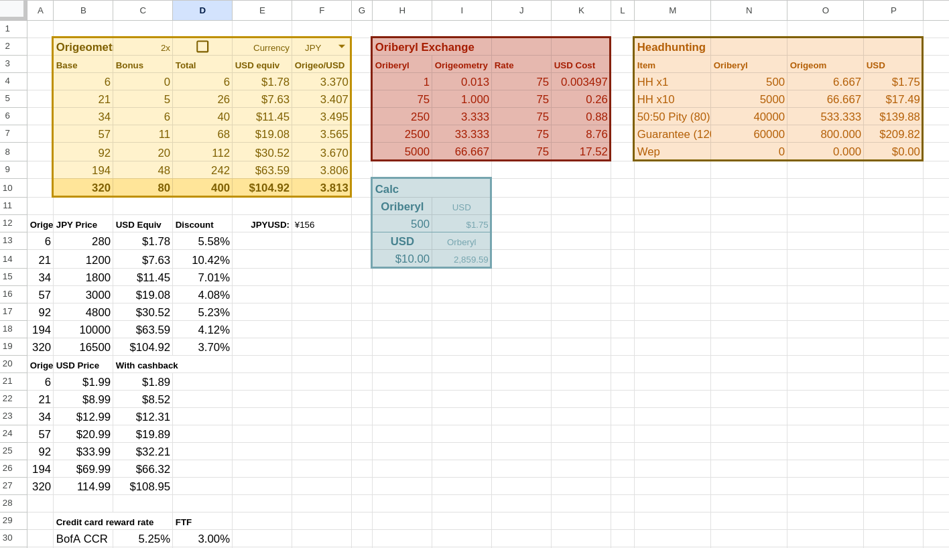The height and width of the screenshot is (548, 949).
Task: Select the Discount header cell
Action: point(202,224)
